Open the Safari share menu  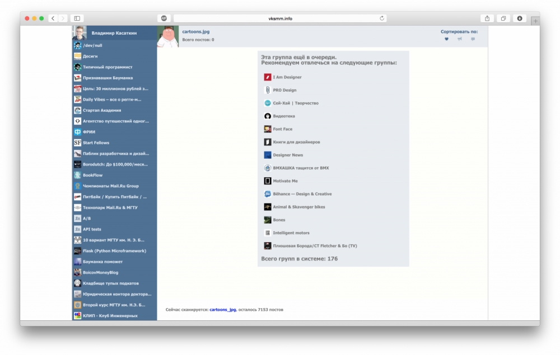tap(487, 18)
